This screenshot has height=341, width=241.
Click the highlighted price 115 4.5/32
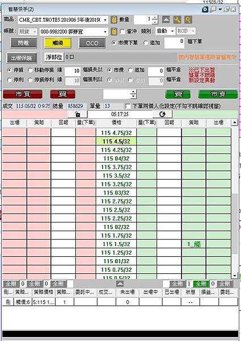click(116, 142)
